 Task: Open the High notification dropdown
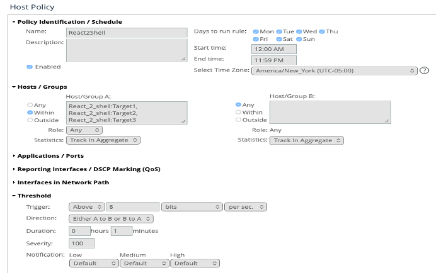pos(195,263)
